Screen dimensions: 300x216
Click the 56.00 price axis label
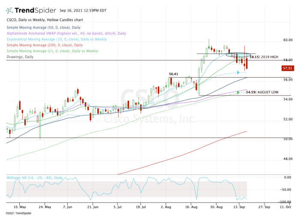point(288,80)
